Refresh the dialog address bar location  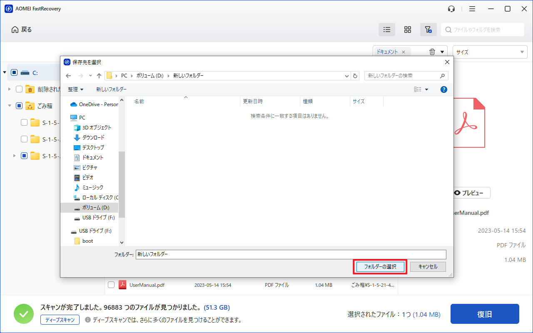point(355,76)
